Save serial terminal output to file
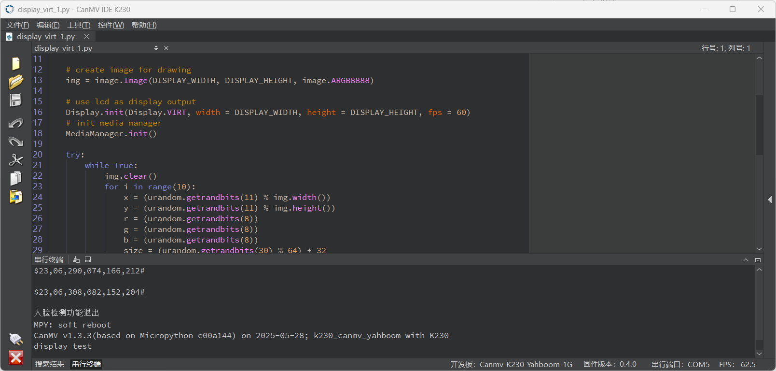 tap(88, 260)
